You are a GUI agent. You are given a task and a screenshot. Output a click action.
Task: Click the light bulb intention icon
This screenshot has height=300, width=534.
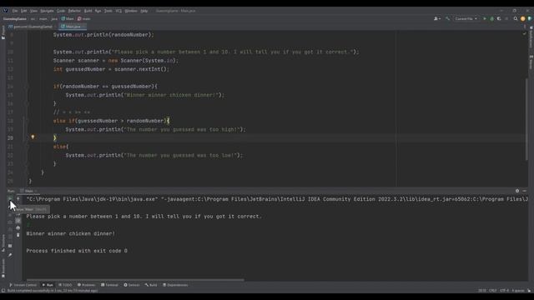pos(33,137)
